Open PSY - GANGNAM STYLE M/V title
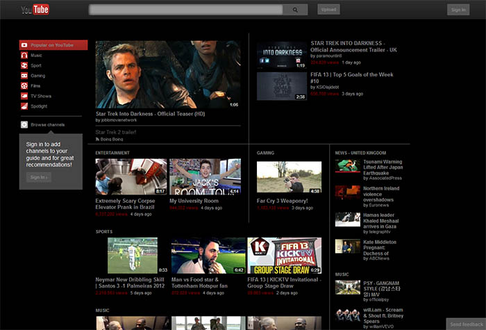 point(382,289)
